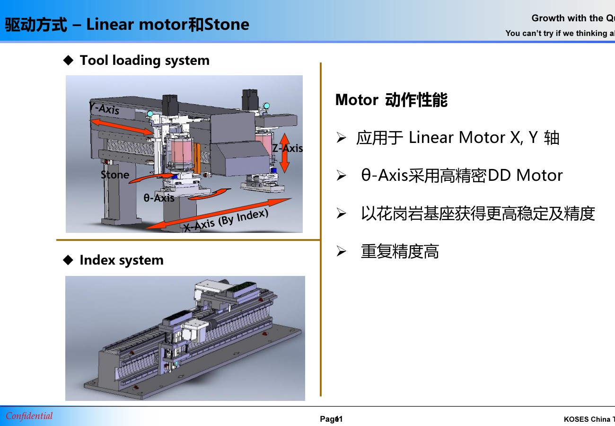Click the 以花岗岩基座获得更高稳定及精度 bullet text
Screen dimensions: 615x426
[x=478, y=213]
